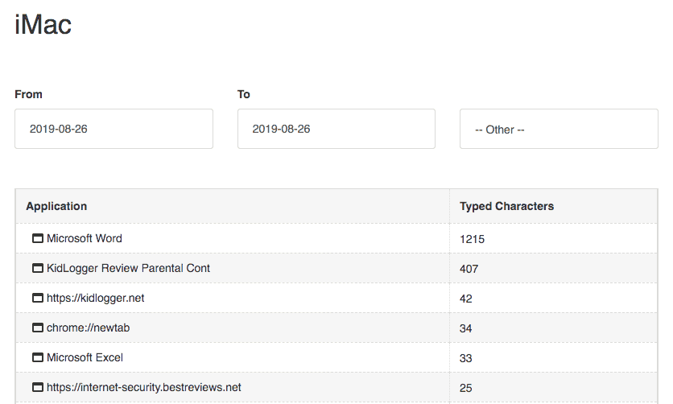Click the window icon beside Microsoft Word

click(x=37, y=239)
